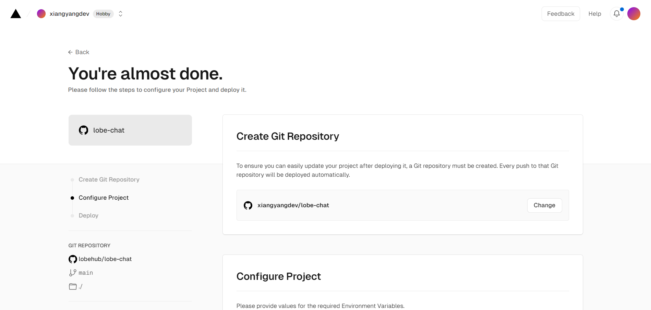Click the Vercel triangle logo

(x=16, y=14)
